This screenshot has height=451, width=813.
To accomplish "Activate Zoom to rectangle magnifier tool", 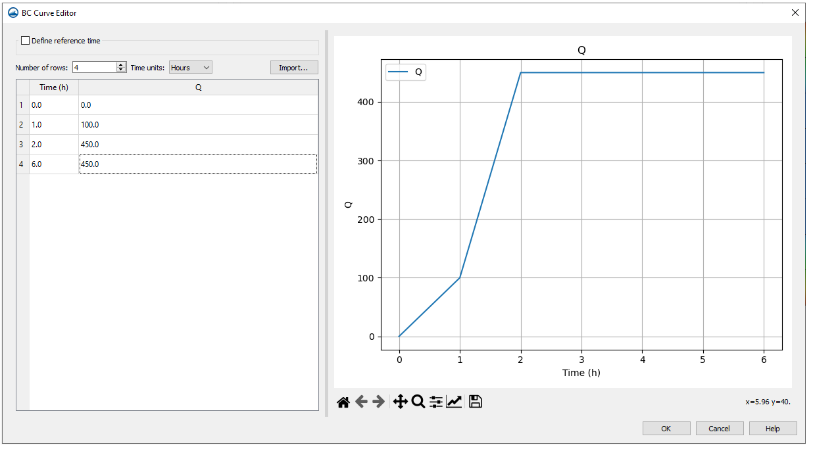I will (418, 402).
